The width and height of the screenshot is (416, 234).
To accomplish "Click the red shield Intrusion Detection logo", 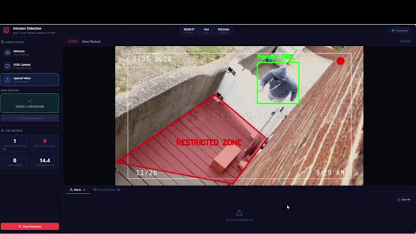I will point(6,30).
